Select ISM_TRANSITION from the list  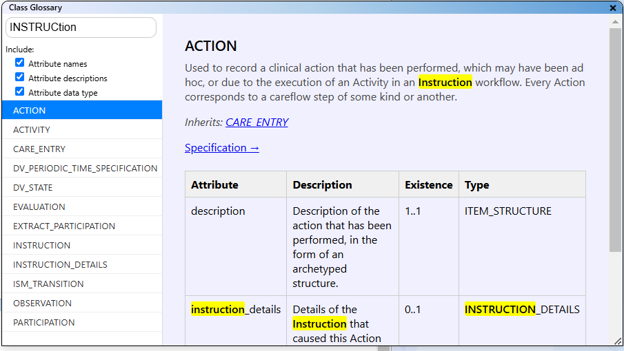(x=82, y=284)
